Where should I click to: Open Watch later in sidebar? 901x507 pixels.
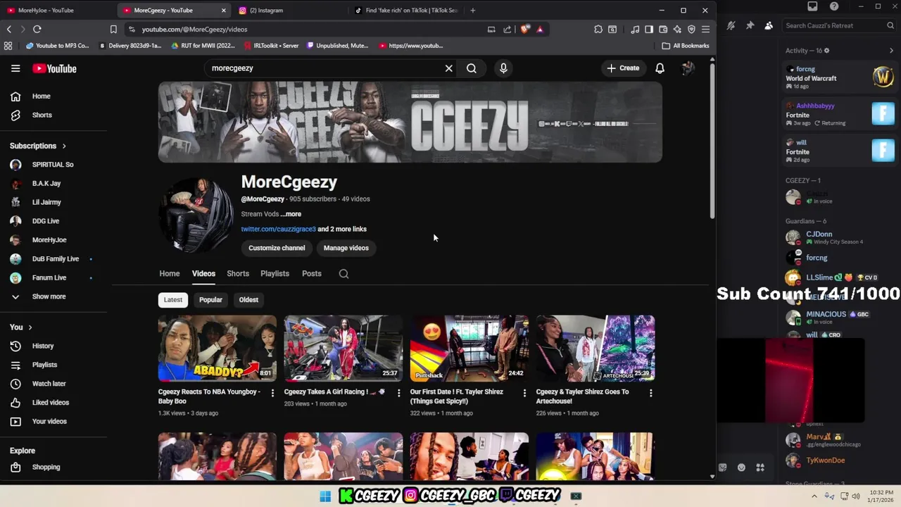coord(49,384)
